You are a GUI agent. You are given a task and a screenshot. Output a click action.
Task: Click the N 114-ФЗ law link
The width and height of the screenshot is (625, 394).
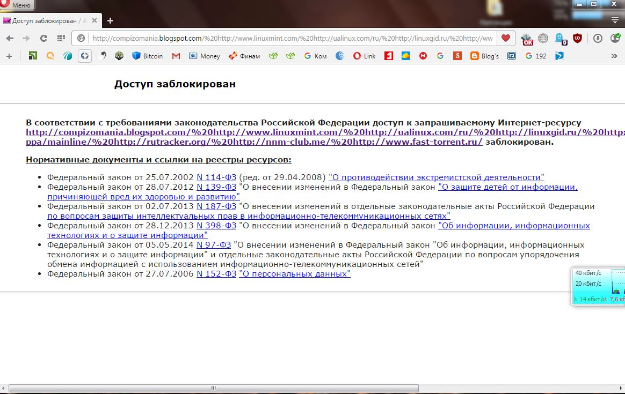point(216,177)
